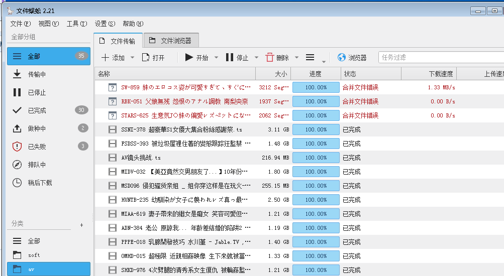Show the 已停止 paused tasks
This screenshot has width=504, height=276.
point(49,92)
